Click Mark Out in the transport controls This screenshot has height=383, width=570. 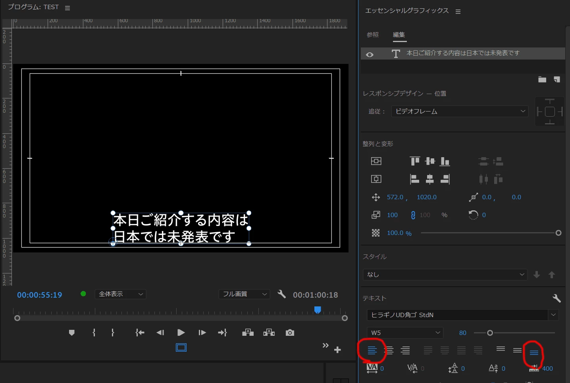(x=113, y=333)
